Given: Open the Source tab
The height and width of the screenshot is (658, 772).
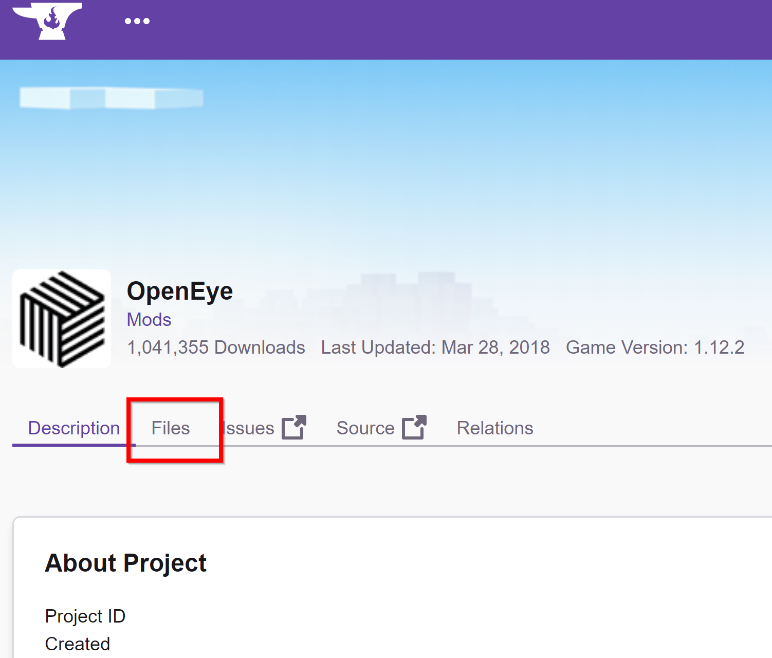Looking at the screenshot, I should click(365, 428).
